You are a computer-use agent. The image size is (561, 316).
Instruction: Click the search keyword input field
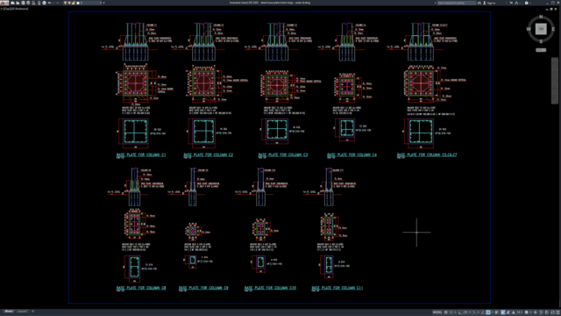[x=457, y=3]
